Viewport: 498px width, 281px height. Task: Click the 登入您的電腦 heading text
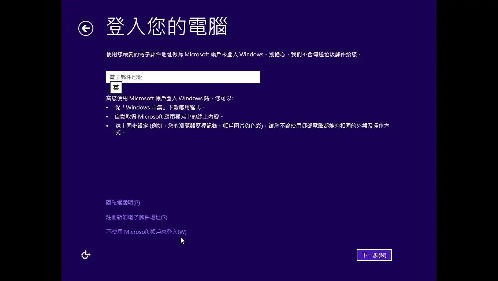point(167,26)
